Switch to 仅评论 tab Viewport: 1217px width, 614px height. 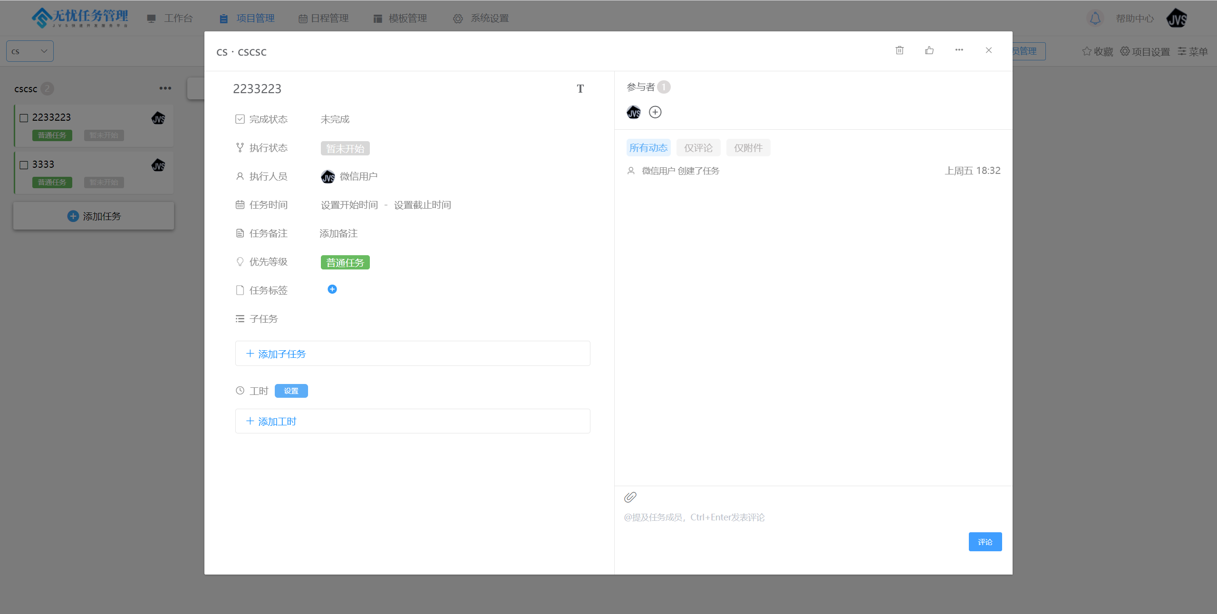(698, 148)
